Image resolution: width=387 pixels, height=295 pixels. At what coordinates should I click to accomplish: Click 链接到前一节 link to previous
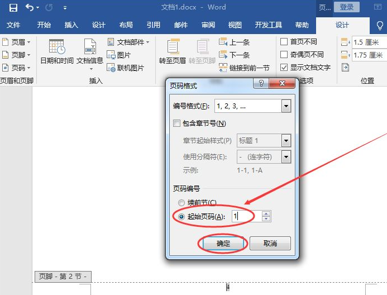[244, 68]
